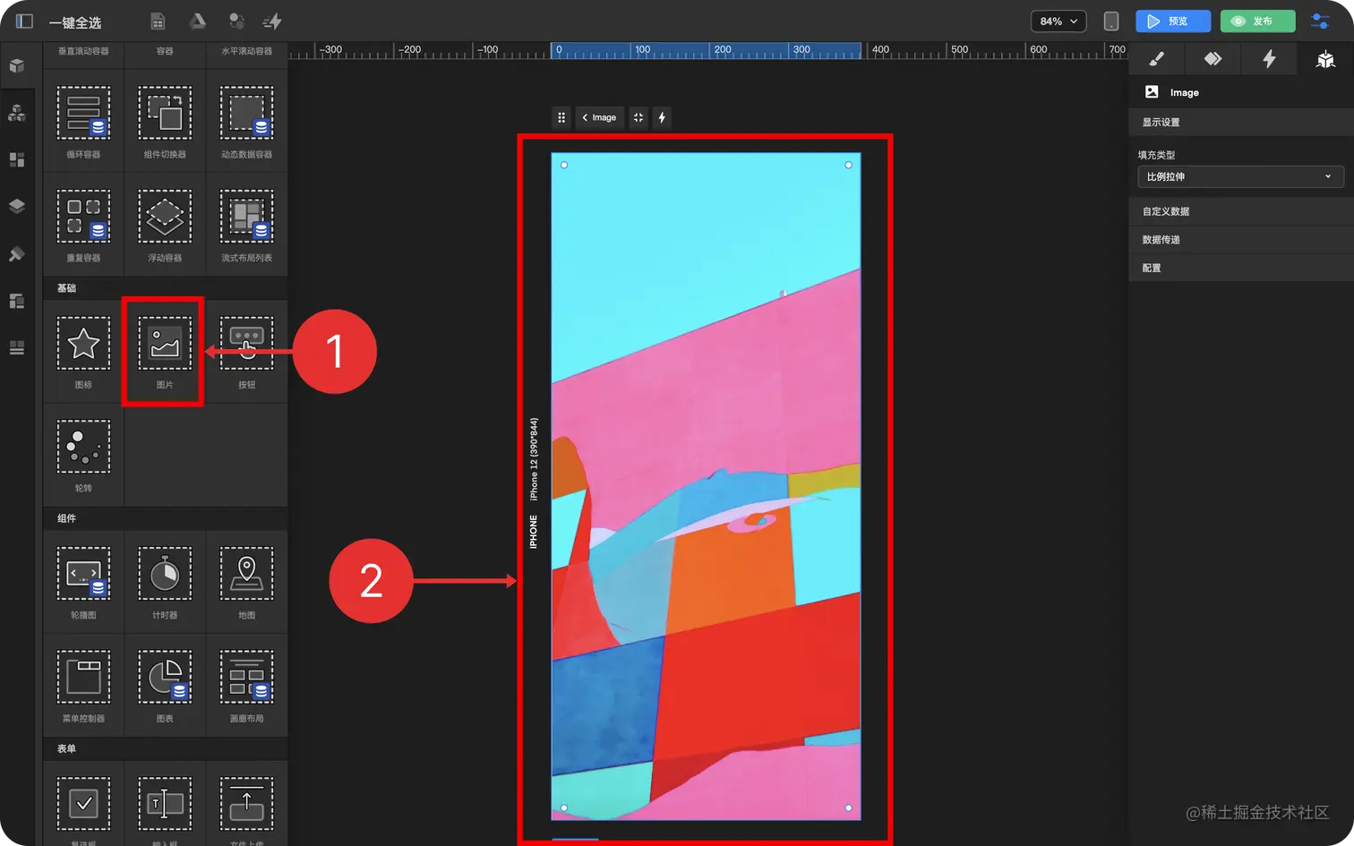Open the document icon in the top toolbar
Image resolution: width=1354 pixels, height=846 pixels.
[x=158, y=21]
